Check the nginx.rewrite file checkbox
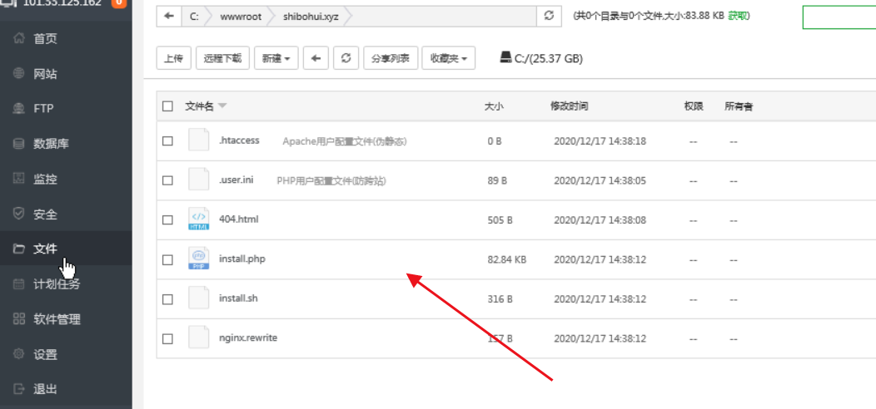The image size is (876, 409). click(167, 338)
